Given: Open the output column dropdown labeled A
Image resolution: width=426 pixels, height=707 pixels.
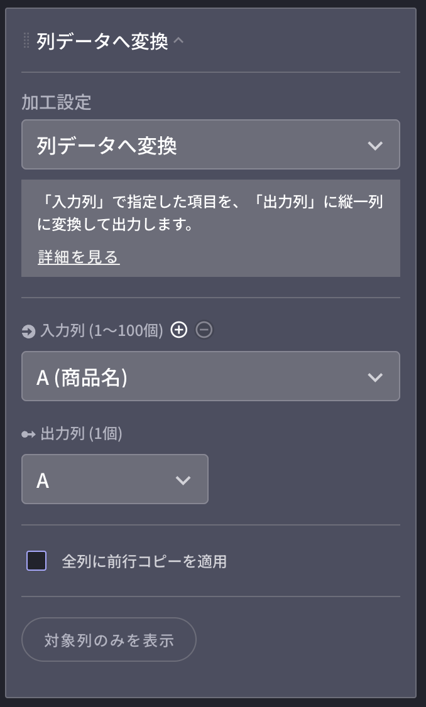Looking at the screenshot, I should 115,479.
